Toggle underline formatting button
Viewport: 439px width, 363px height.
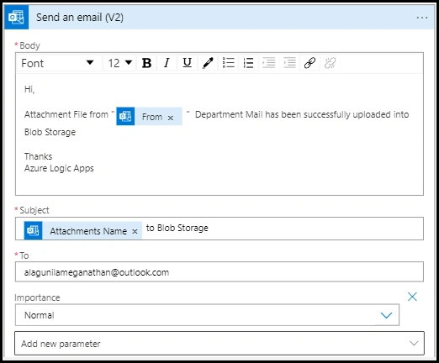click(188, 63)
